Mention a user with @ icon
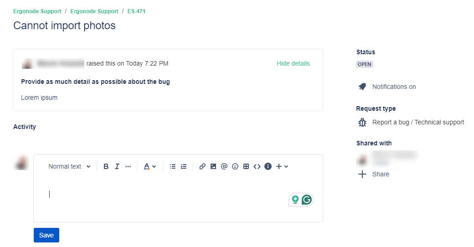The width and height of the screenshot is (474, 247). pos(224,167)
